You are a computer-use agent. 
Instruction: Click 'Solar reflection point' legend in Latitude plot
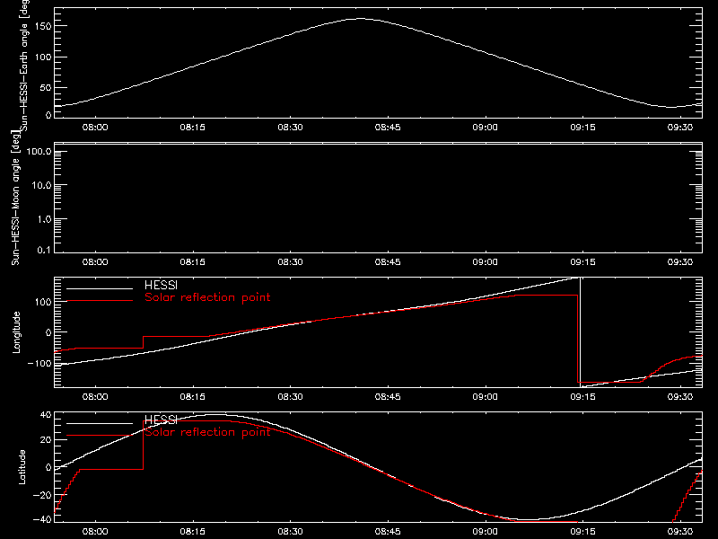coord(207,432)
